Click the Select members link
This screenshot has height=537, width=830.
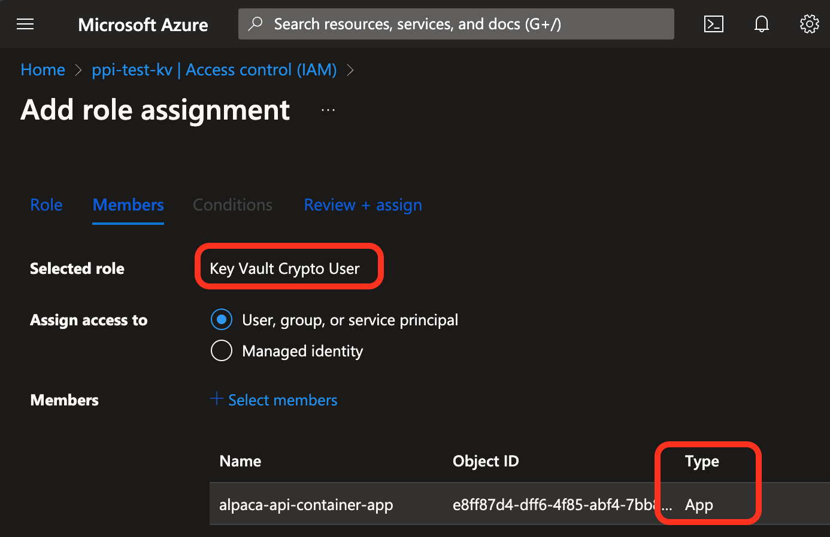click(x=283, y=400)
